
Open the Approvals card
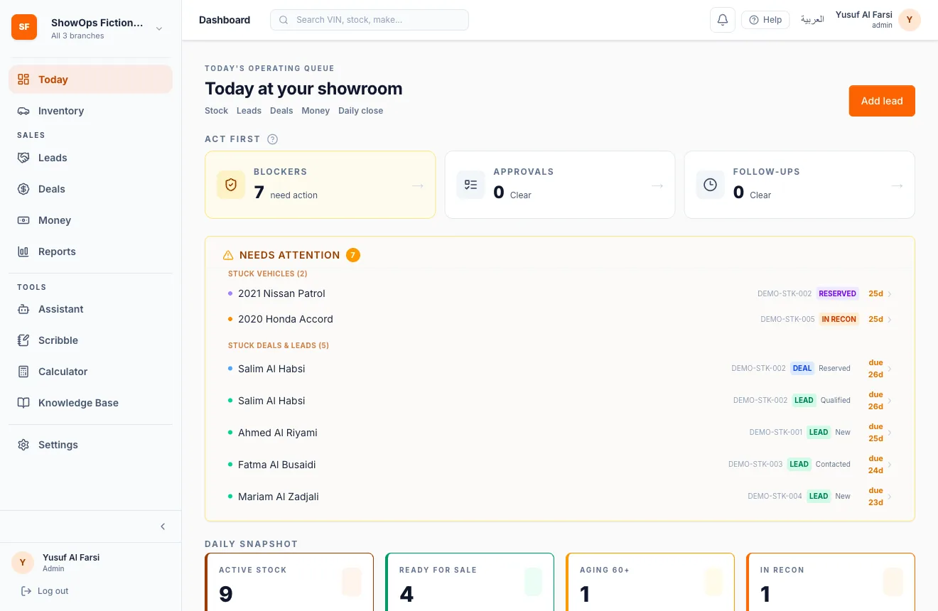560,185
